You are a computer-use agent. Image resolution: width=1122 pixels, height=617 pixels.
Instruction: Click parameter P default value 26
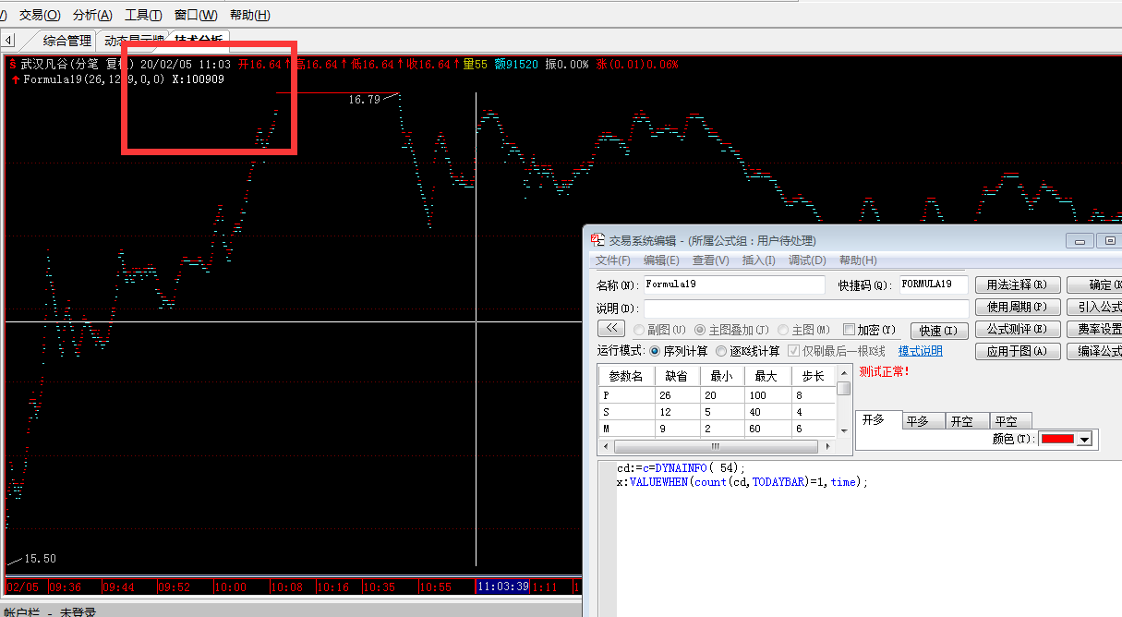click(x=677, y=394)
